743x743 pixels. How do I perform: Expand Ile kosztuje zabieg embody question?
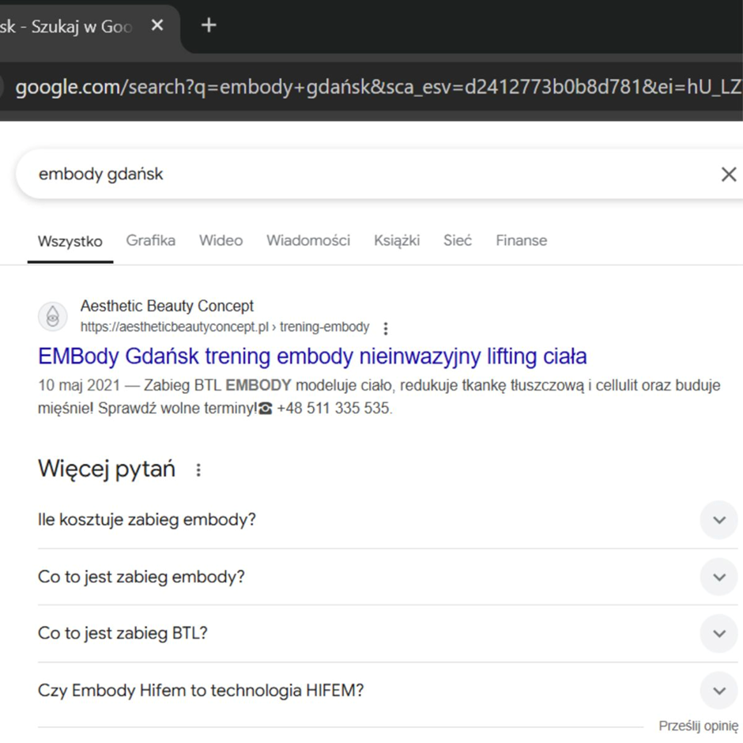point(719,520)
